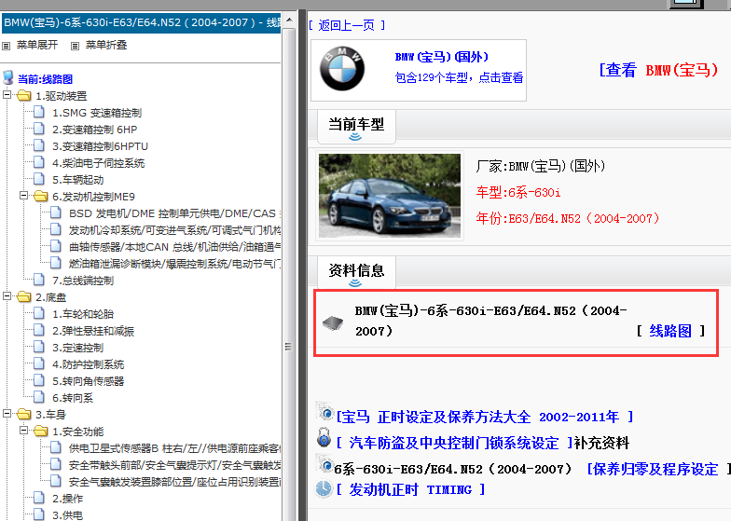Click left panel scrollbar up arrow

tap(289, 21)
